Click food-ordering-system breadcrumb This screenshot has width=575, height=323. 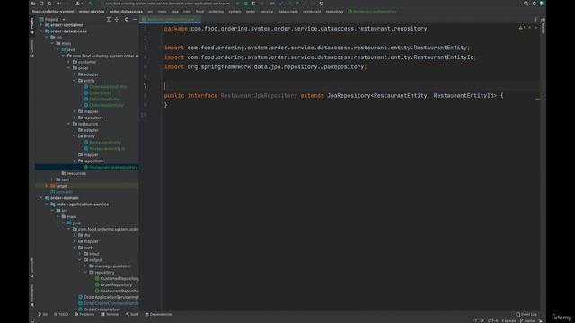(53, 12)
